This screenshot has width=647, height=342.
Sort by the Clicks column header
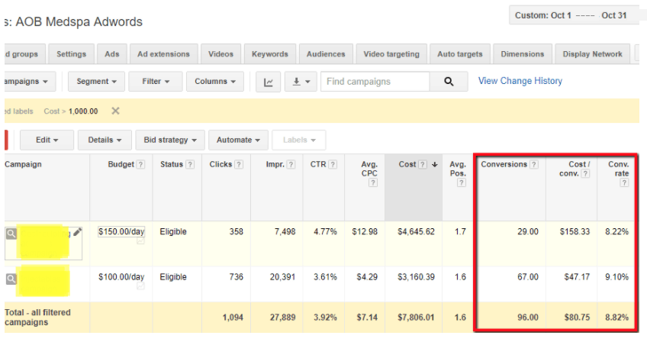tap(220, 164)
